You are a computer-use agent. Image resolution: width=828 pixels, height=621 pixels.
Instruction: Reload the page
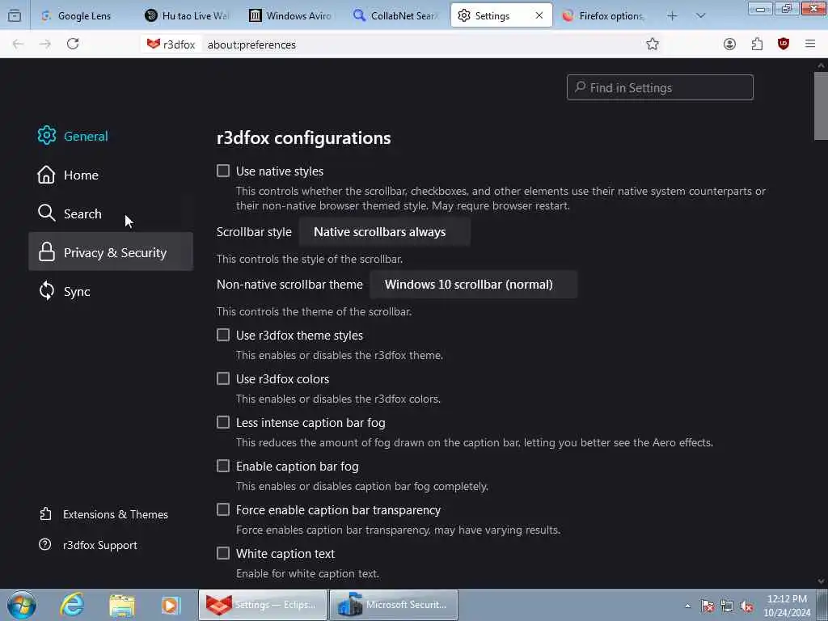click(73, 44)
